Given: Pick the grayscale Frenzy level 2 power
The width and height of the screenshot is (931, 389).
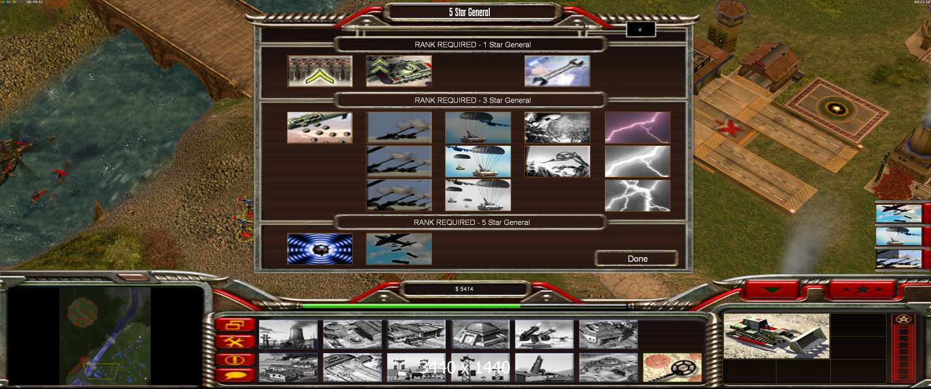Looking at the screenshot, I should point(557,161).
